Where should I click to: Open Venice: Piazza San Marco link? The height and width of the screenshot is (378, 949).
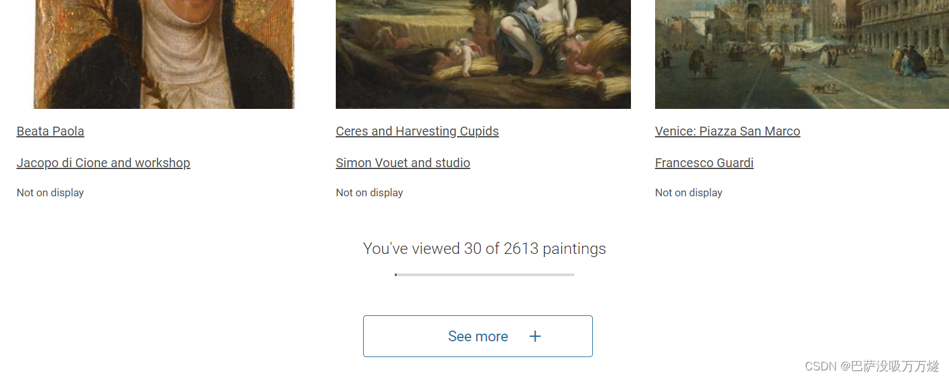pyautogui.click(x=727, y=131)
